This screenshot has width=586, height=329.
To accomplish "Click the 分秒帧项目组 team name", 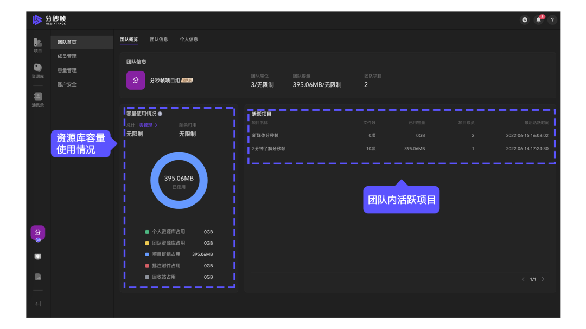I will pyautogui.click(x=165, y=81).
